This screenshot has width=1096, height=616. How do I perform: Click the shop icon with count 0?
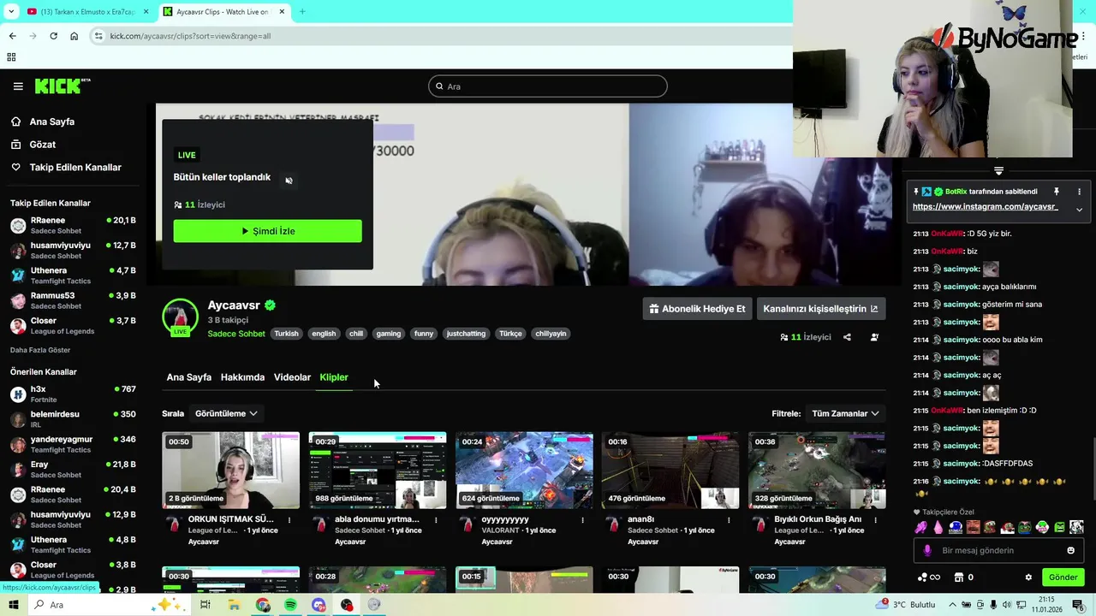(x=964, y=577)
